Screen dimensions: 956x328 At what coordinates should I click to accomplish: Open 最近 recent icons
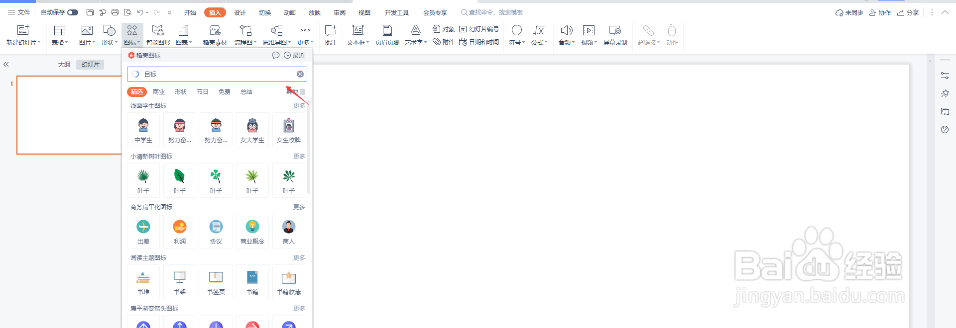[294, 56]
